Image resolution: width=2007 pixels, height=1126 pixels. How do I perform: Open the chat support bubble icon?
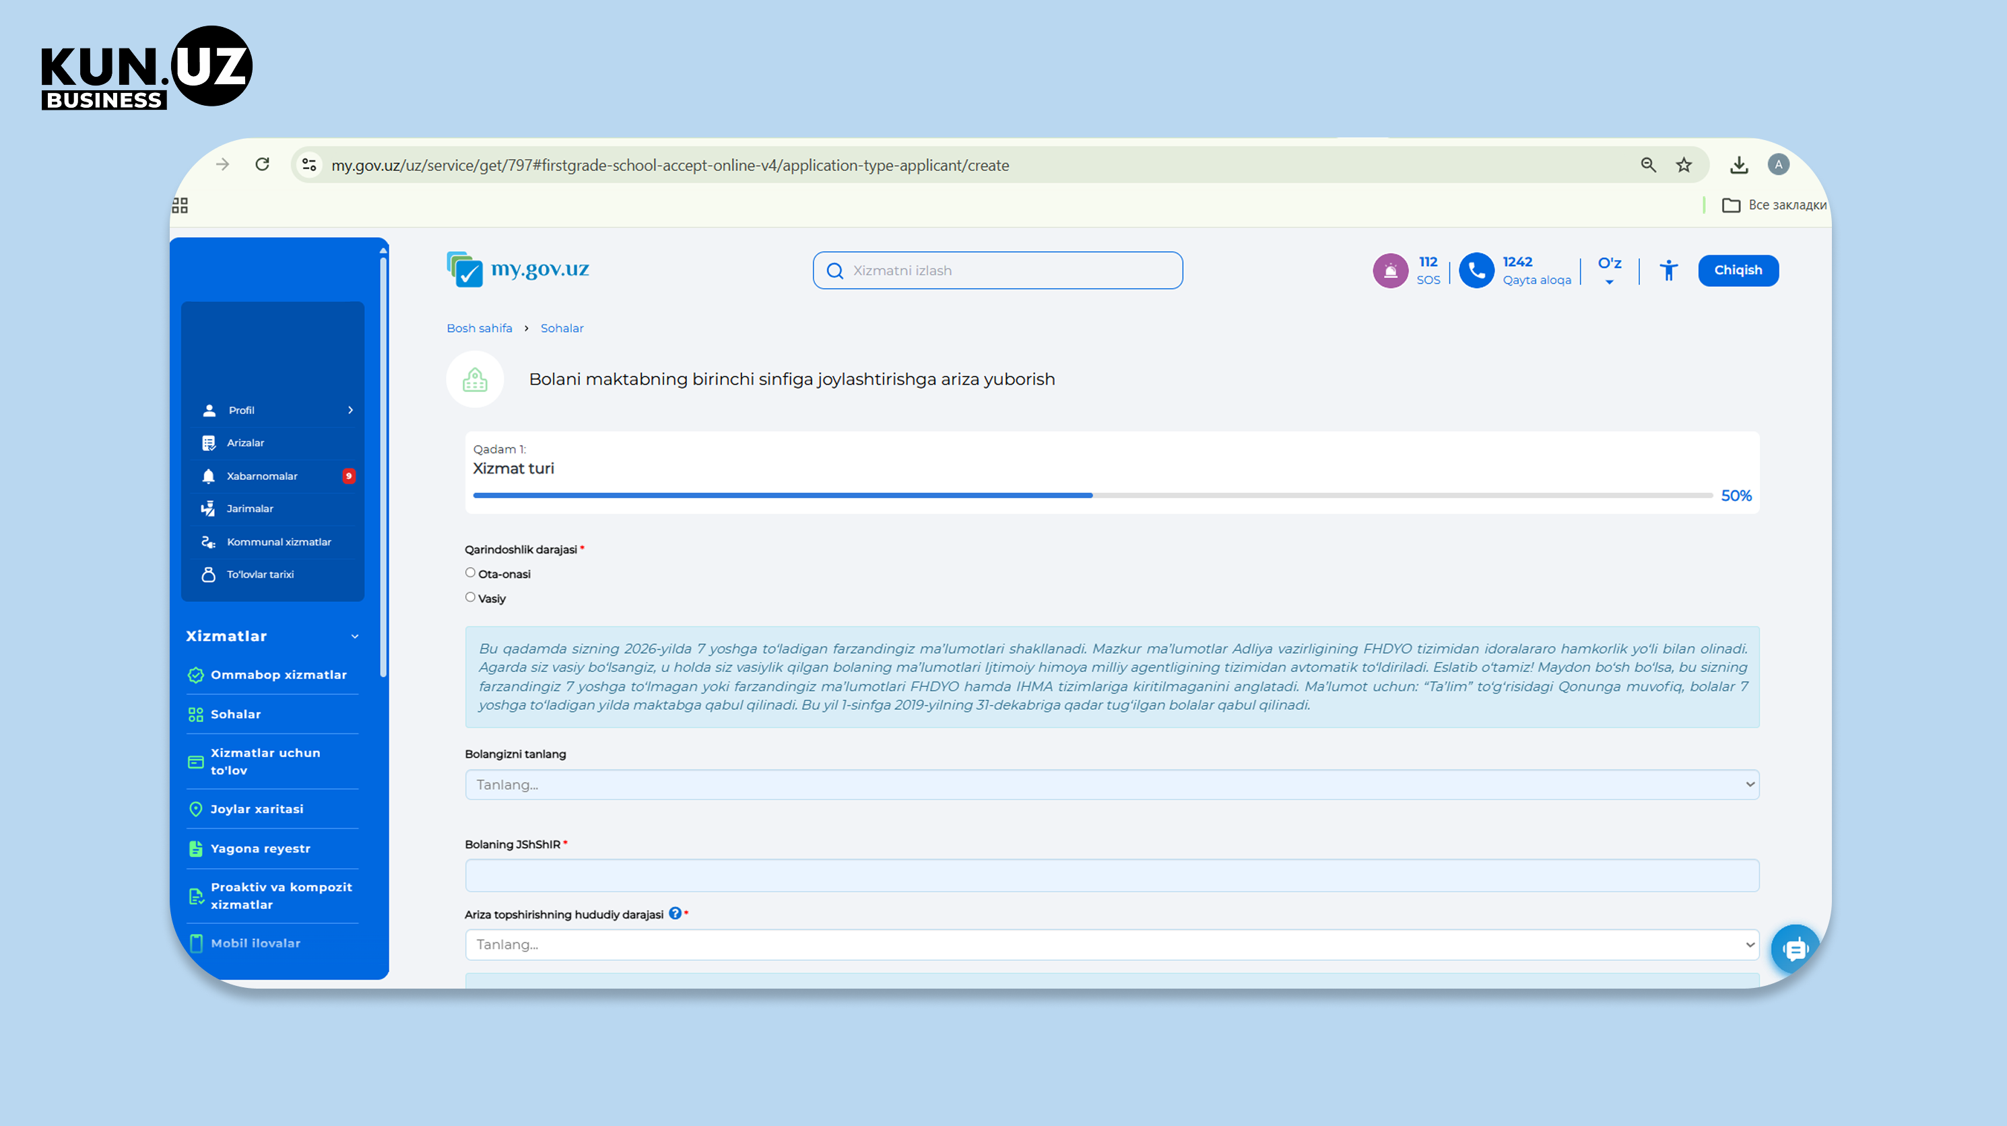point(1795,948)
